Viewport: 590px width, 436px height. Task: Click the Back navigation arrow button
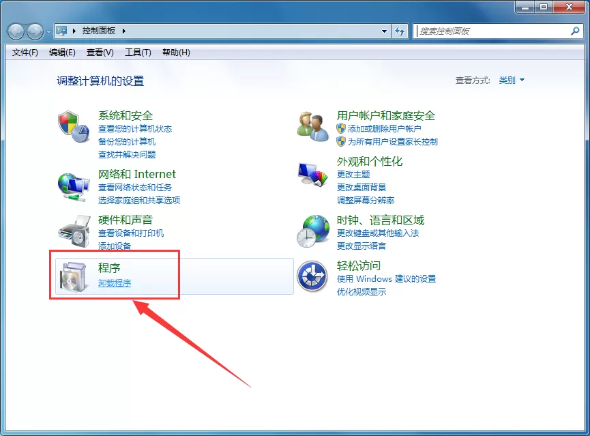pyautogui.click(x=16, y=31)
